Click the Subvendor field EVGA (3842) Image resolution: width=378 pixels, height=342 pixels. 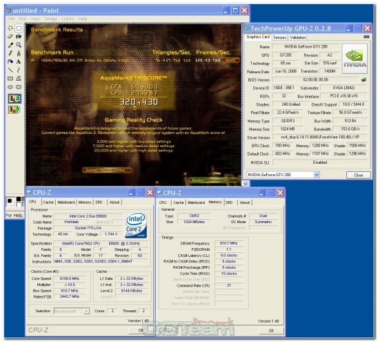click(x=344, y=88)
